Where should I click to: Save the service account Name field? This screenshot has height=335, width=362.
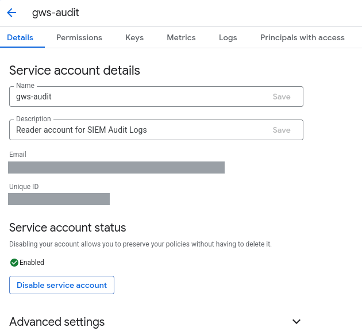pos(282,97)
